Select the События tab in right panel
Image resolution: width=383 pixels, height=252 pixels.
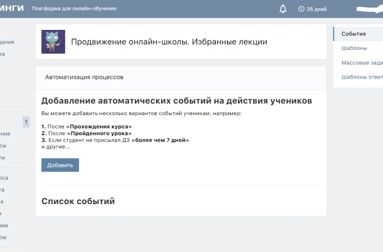point(354,34)
